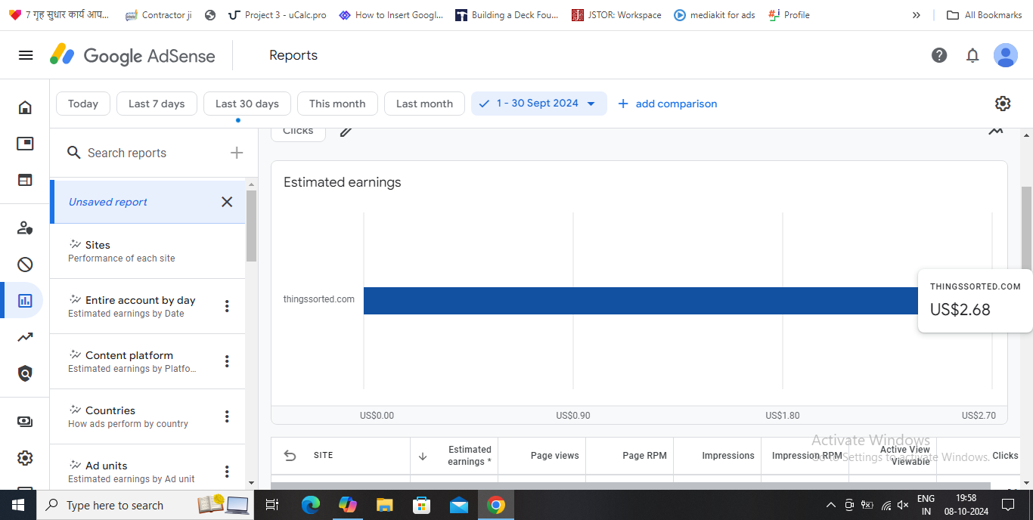This screenshot has width=1033, height=520.
Task: Click the plus icon to add report
Action: click(x=237, y=153)
